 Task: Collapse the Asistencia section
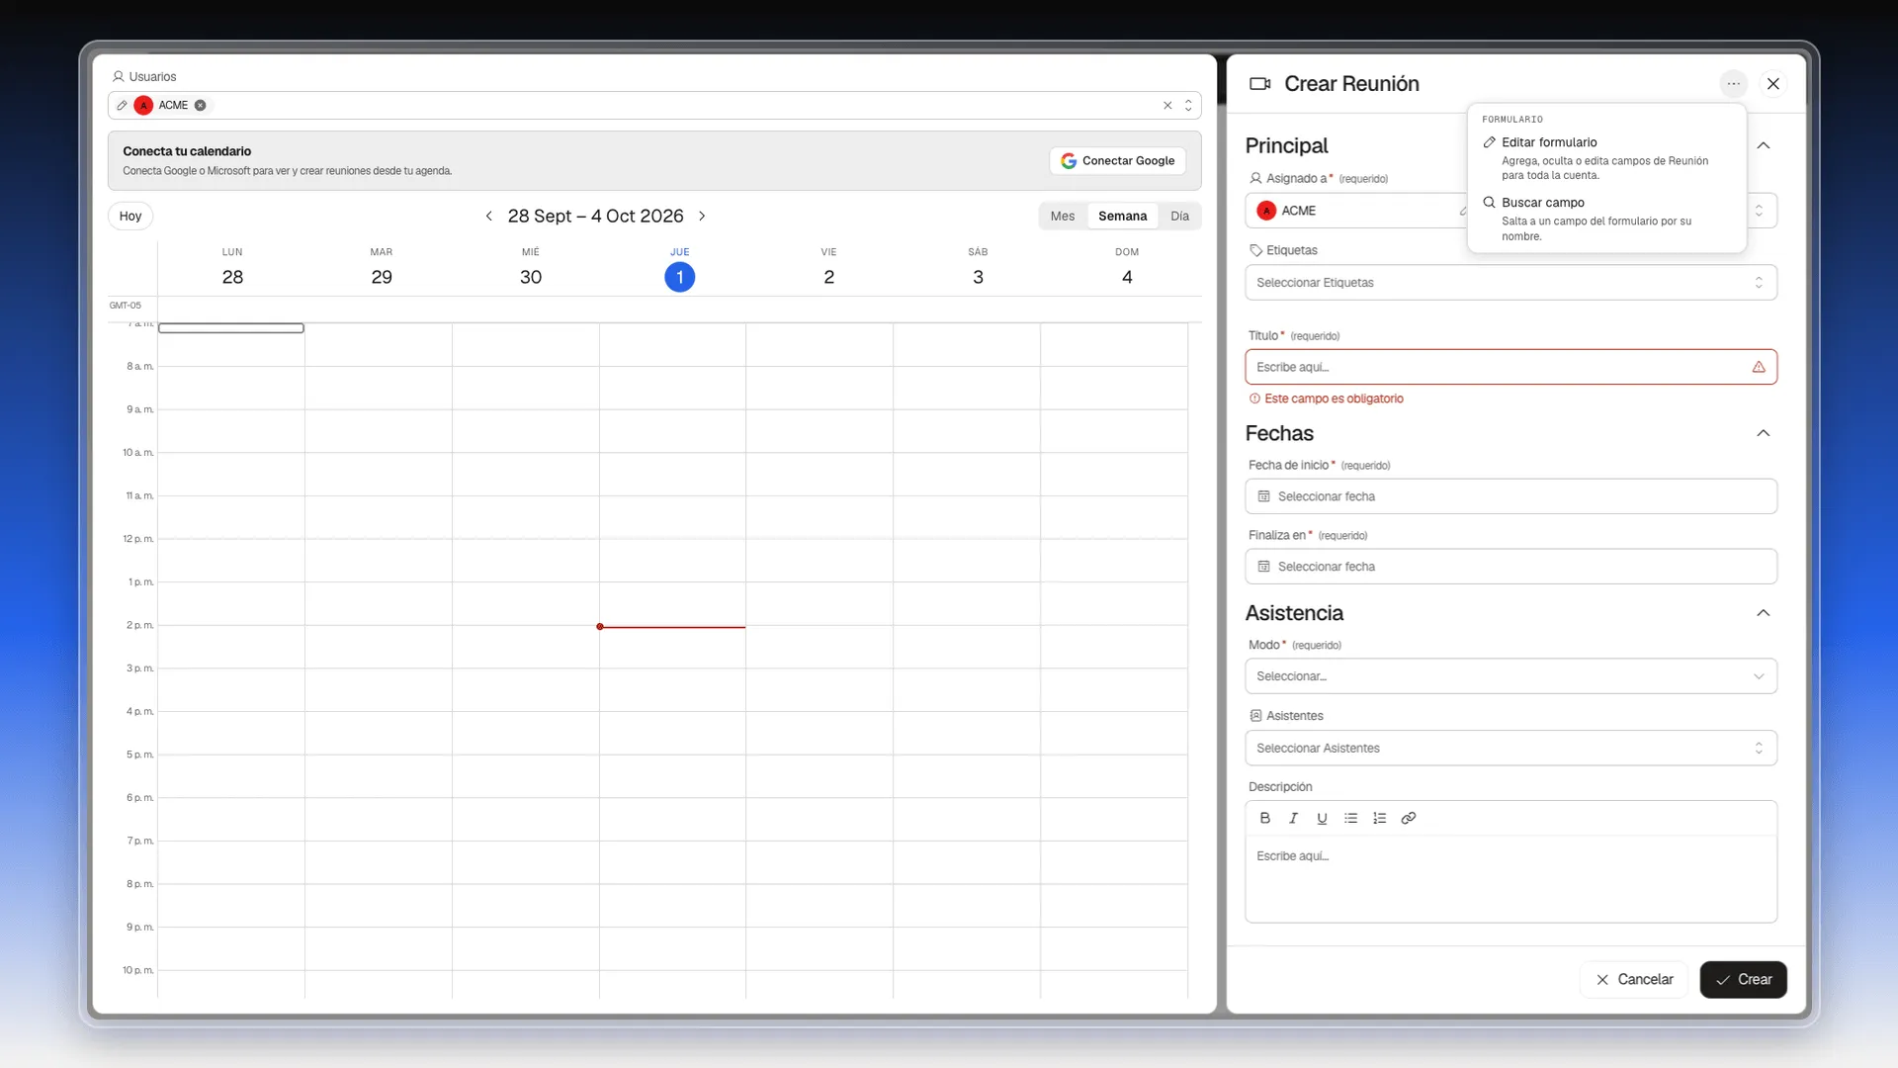pos(1763,613)
